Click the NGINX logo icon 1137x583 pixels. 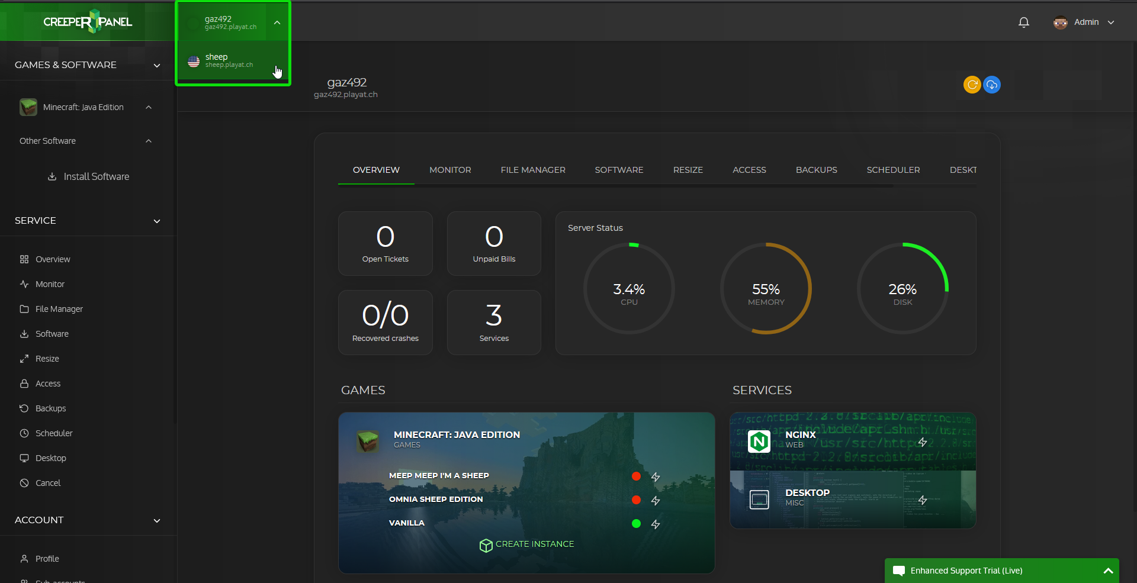tap(759, 442)
